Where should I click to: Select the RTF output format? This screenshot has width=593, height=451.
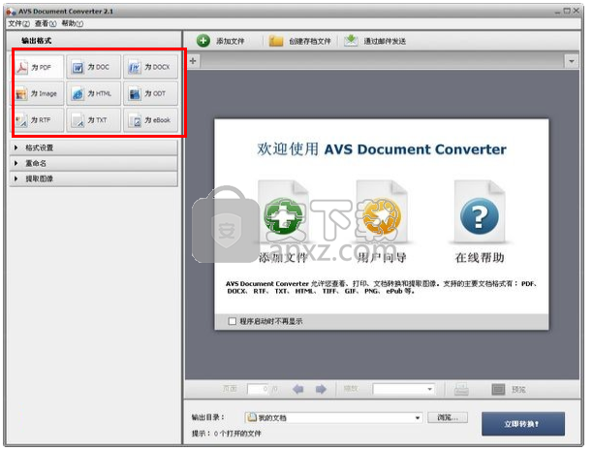pyautogui.click(x=37, y=120)
